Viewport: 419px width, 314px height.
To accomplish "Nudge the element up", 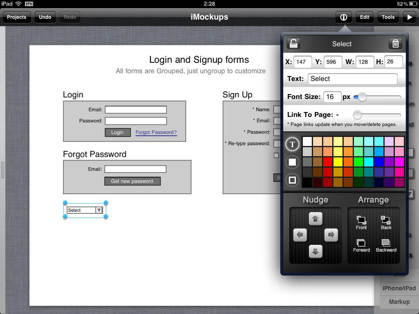I will 315,219.
